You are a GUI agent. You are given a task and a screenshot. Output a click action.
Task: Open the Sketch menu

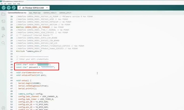tap(10, 4)
